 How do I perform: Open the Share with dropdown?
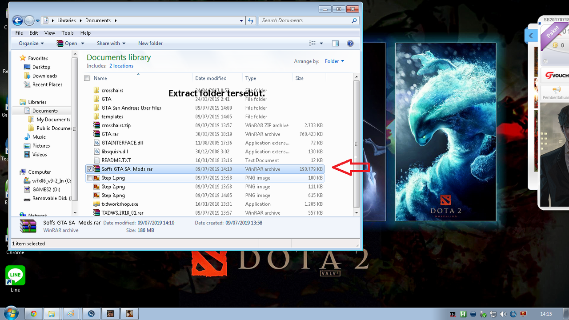(x=111, y=44)
